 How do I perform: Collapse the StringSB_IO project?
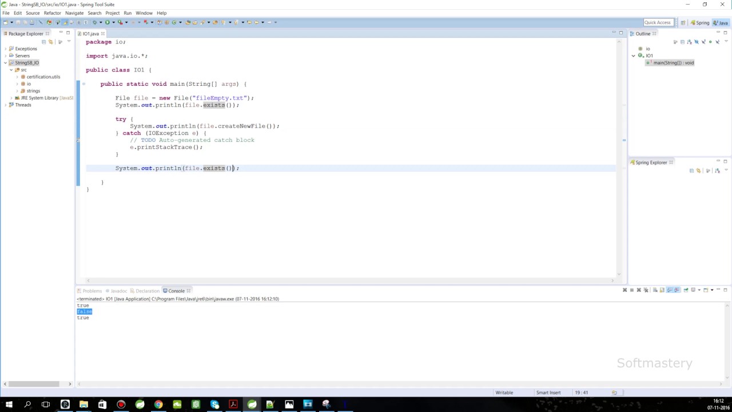pyautogui.click(x=5, y=63)
